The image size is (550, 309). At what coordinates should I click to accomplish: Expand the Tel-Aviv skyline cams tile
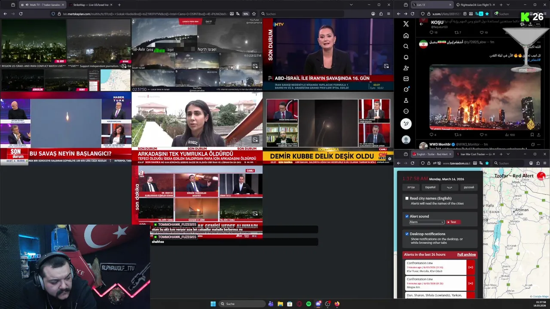(255, 66)
